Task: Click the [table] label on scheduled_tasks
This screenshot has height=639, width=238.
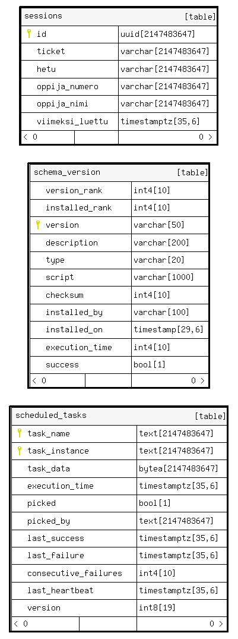Action: point(210,416)
